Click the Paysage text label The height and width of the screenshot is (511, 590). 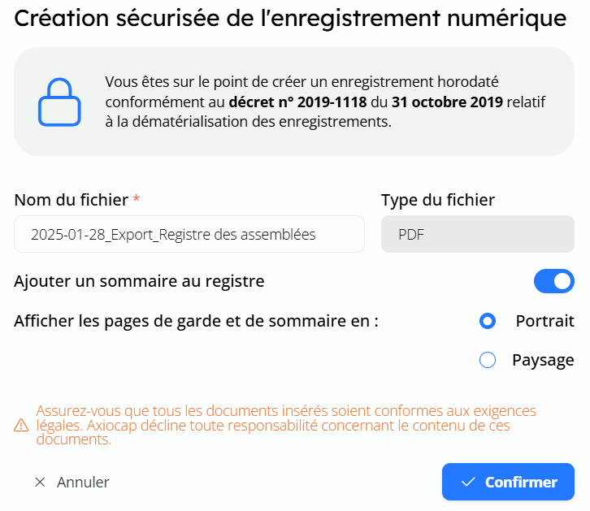[x=543, y=360]
